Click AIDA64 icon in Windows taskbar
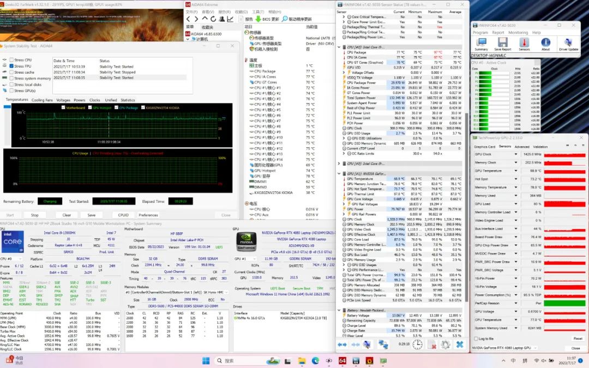 (x=343, y=360)
